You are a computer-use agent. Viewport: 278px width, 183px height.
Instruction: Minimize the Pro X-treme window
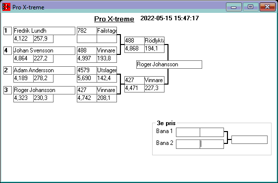(234, 7)
